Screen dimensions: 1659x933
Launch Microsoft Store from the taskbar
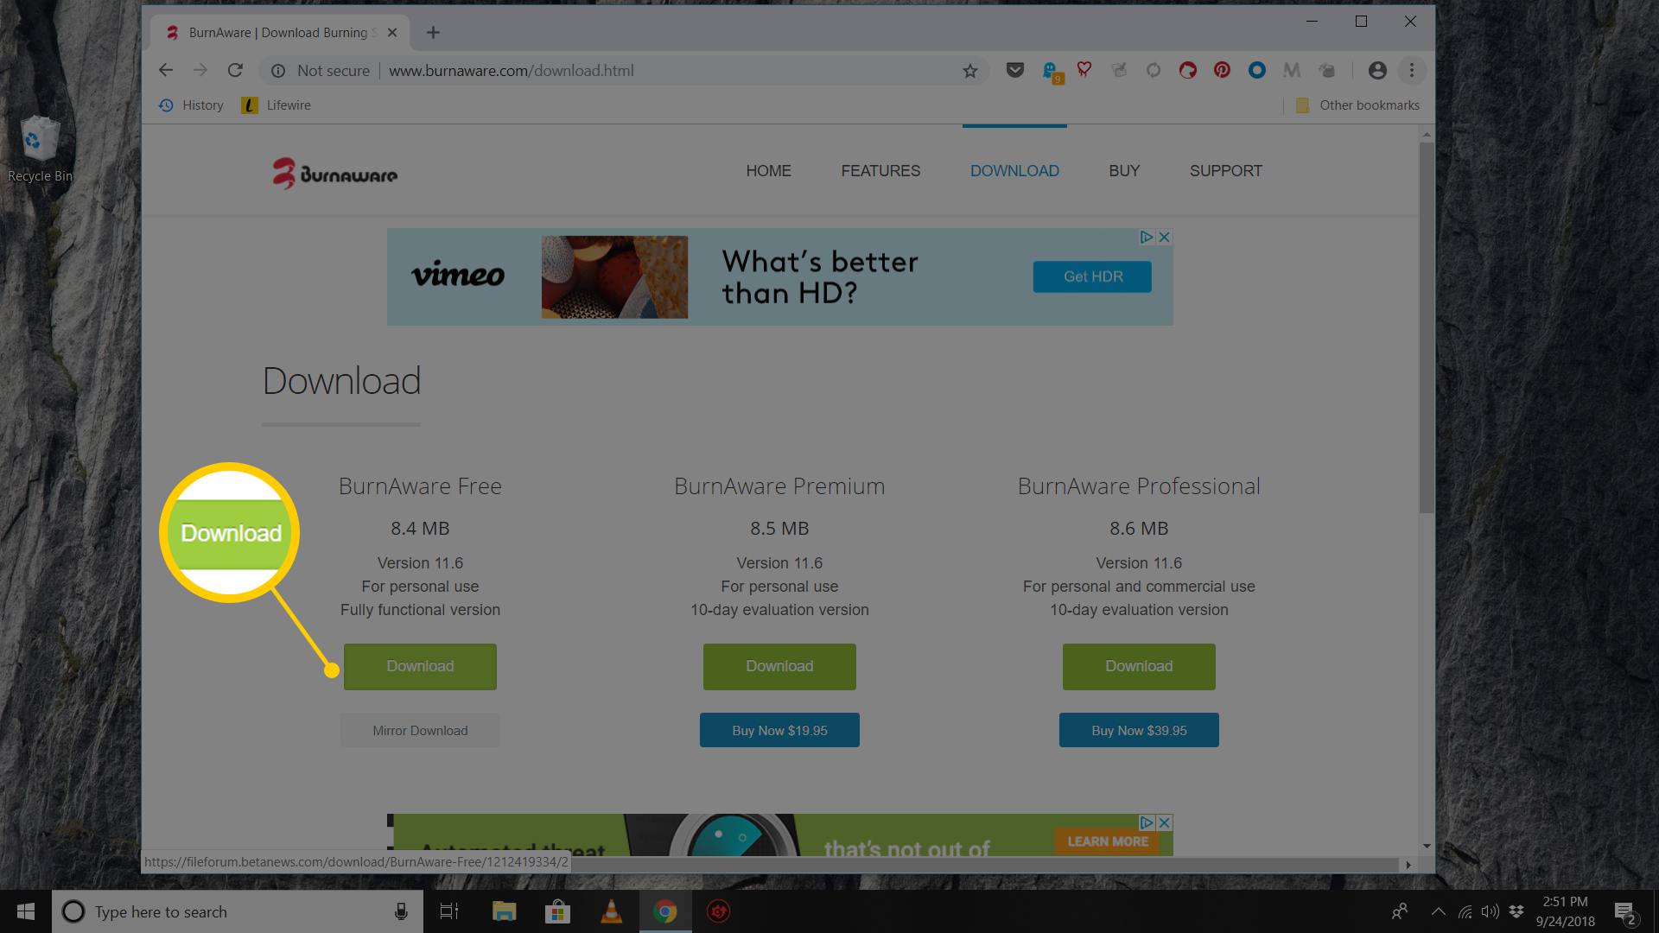tap(557, 911)
